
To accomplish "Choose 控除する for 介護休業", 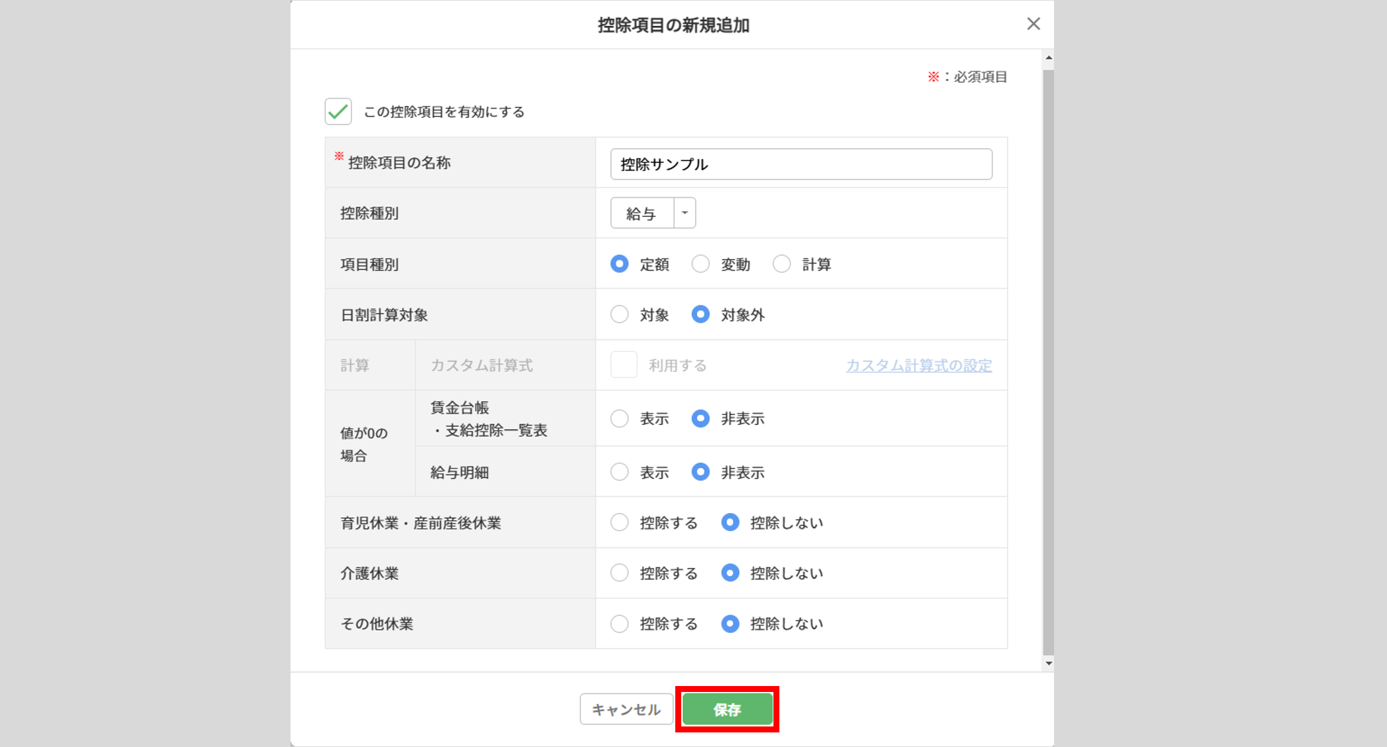I will pos(620,573).
